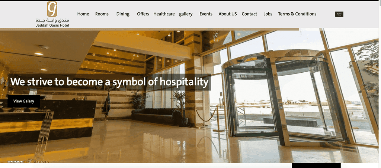Click the Unique Shots watermark on the photo

click(28, 161)
